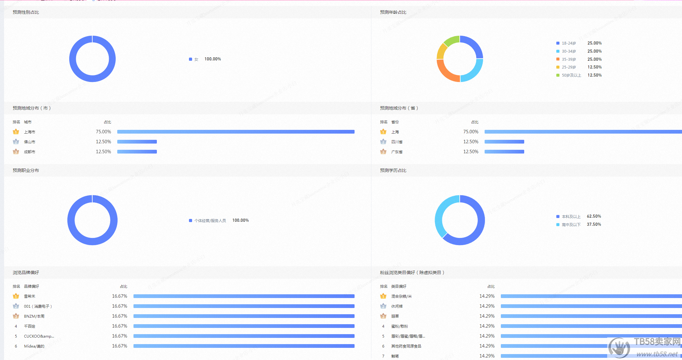Click the 女 legend item in gender chart

tap(196, 59)
